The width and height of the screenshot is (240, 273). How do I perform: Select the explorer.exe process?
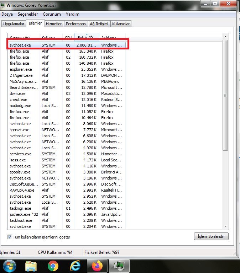point(67,69)
